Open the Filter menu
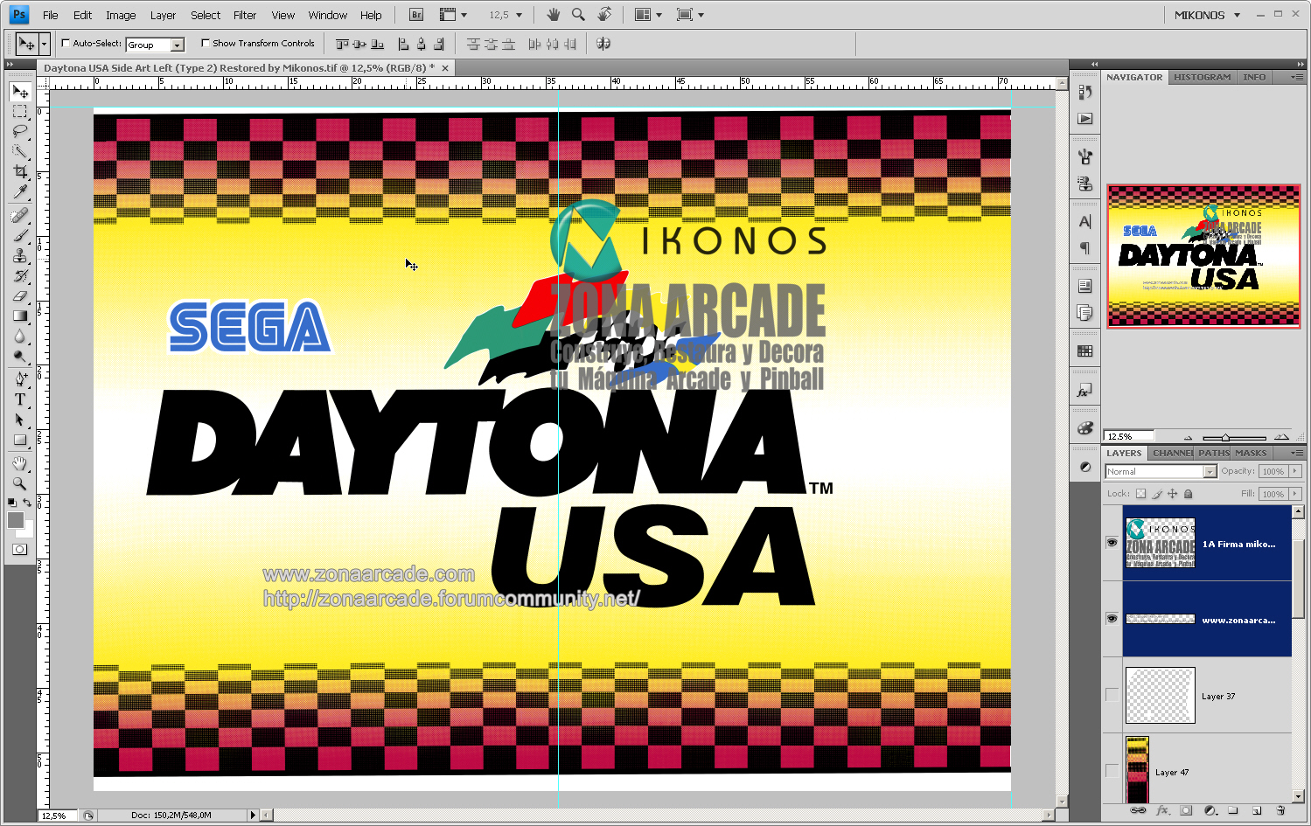Image resolution: width=1311 pixels, height=826 pixels. [x=245, y=15]
